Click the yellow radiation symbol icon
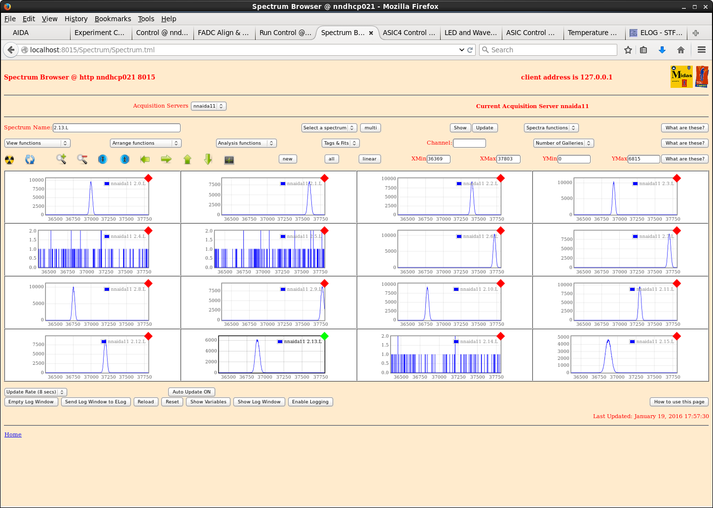 (x=9, y=159)
